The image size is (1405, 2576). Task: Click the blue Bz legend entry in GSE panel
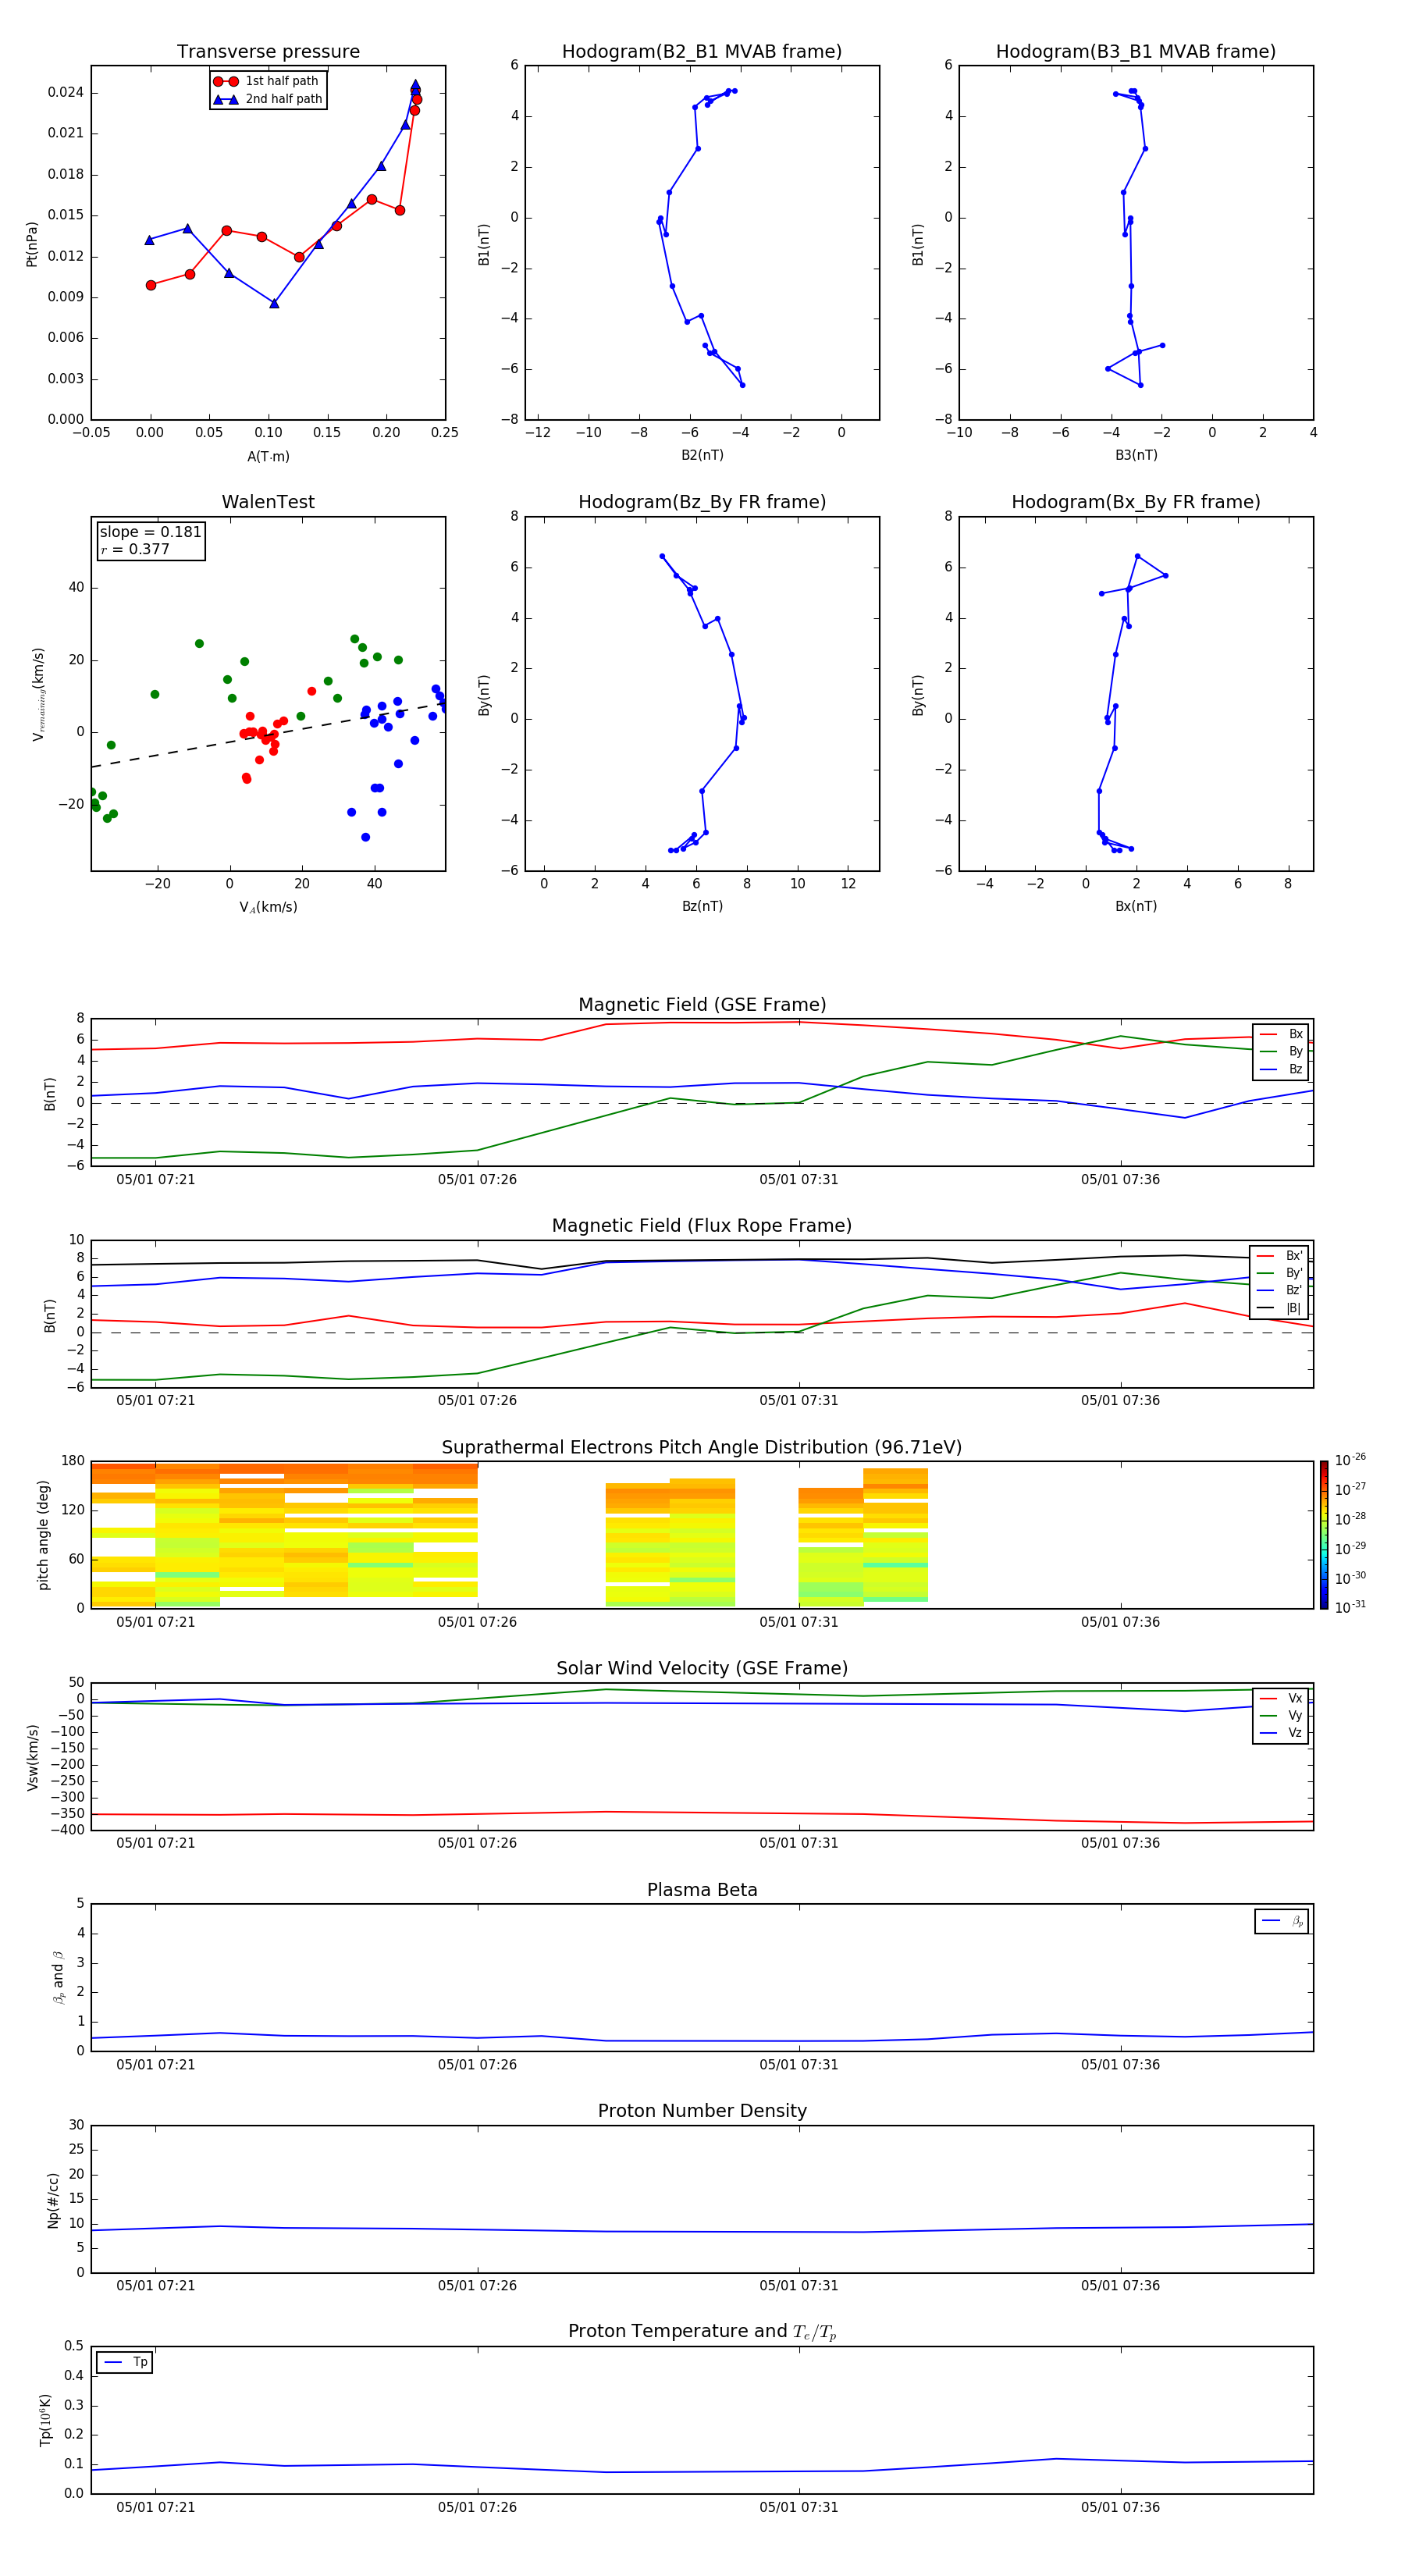(1281, 1070)
